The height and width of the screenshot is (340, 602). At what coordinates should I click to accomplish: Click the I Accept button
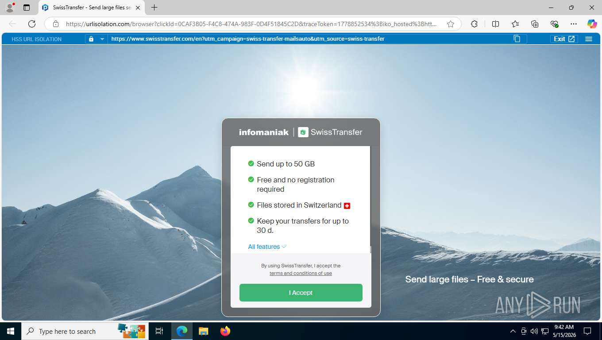click(301, 293)
